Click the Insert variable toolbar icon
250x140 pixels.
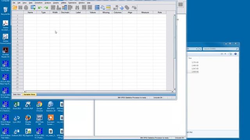(x=90, y=7)
